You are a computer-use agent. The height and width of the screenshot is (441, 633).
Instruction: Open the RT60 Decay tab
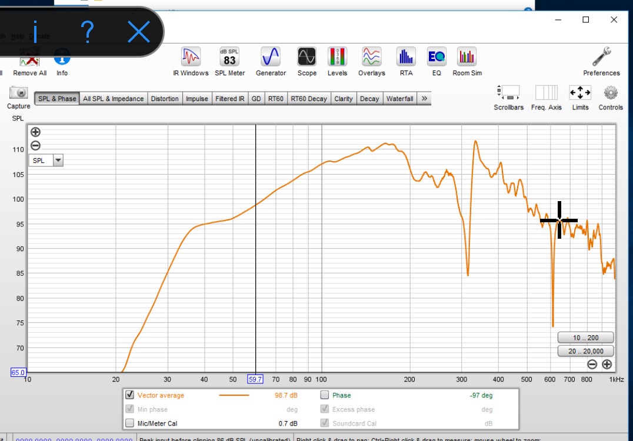click(x=309, y=98)
